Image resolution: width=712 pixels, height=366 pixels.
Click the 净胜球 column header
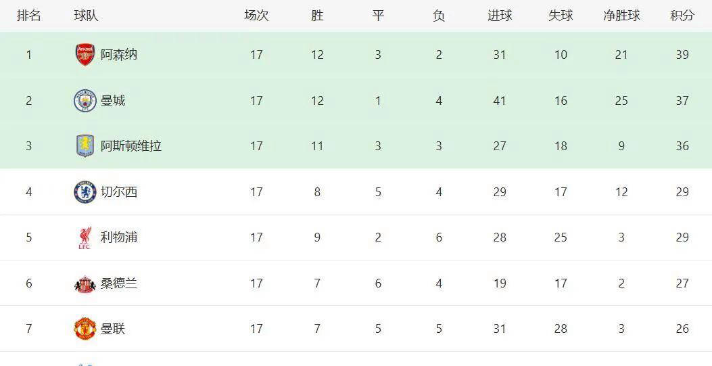pos(621,16)
